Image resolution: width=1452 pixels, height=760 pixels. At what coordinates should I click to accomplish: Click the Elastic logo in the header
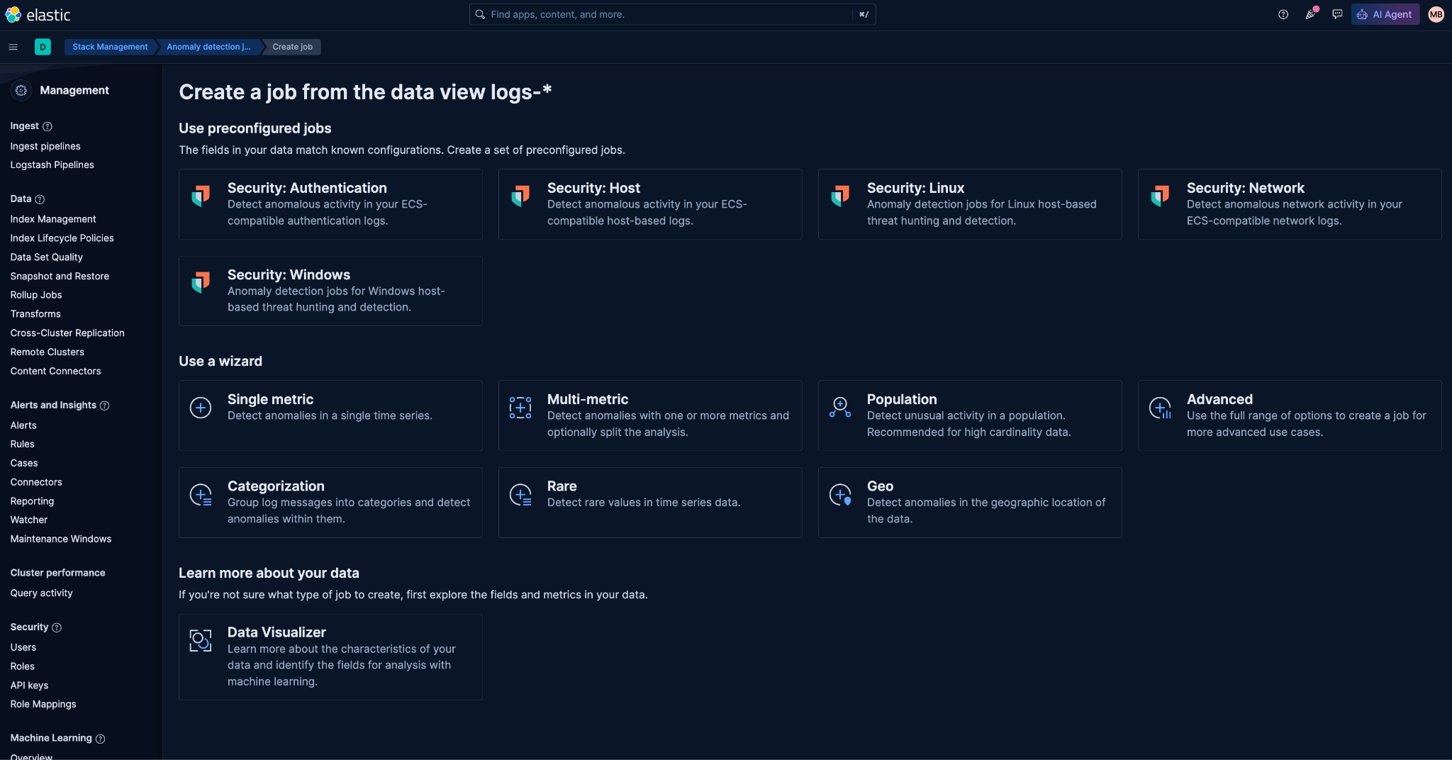(38, 15)
